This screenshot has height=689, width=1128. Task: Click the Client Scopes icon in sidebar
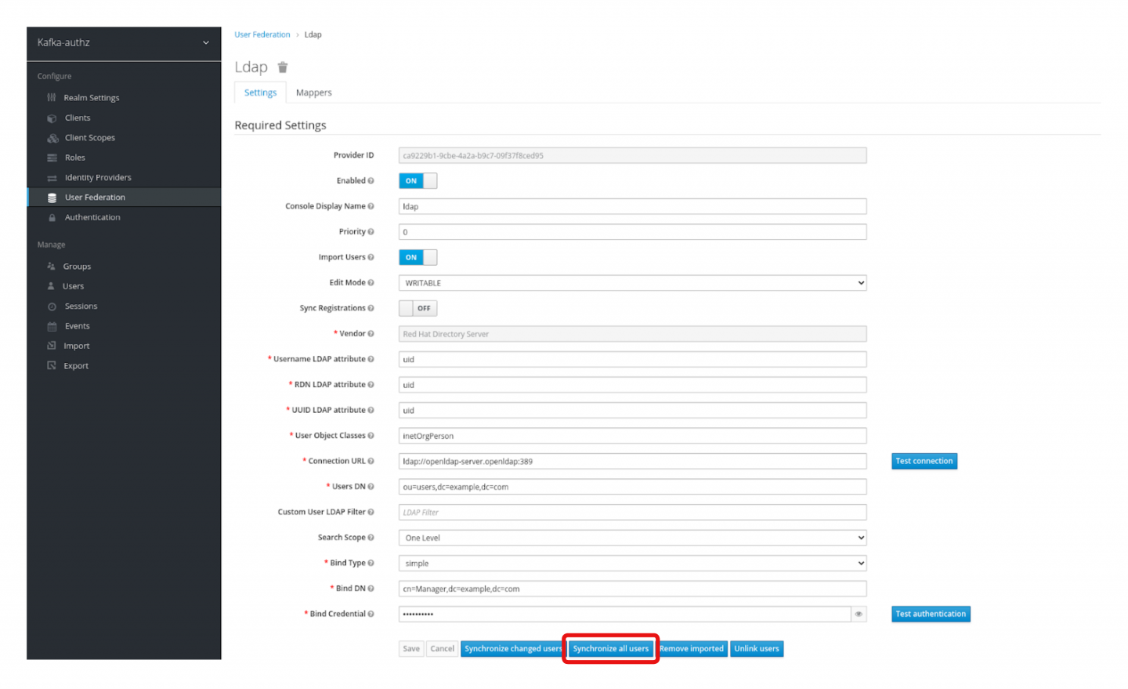(x=52, y=138)
